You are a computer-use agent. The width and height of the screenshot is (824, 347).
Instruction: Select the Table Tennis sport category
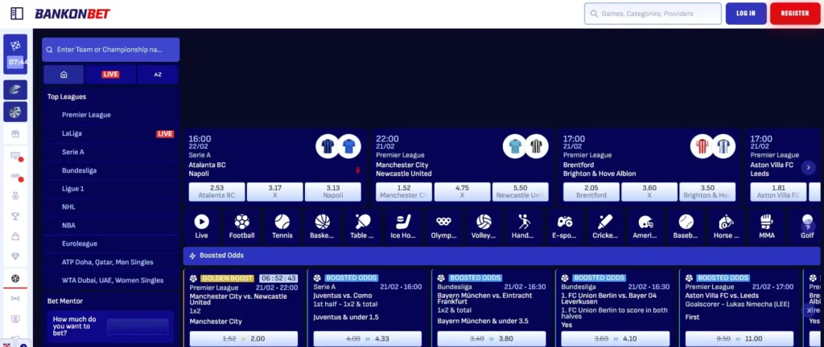pyautogui.click(x=363, y=227)
